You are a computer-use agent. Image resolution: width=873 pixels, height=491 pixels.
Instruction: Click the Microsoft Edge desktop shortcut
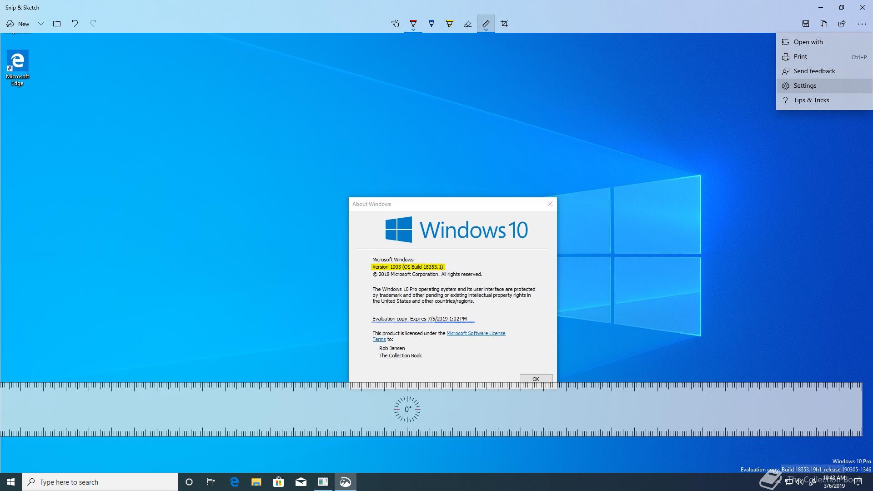point(17,68)
